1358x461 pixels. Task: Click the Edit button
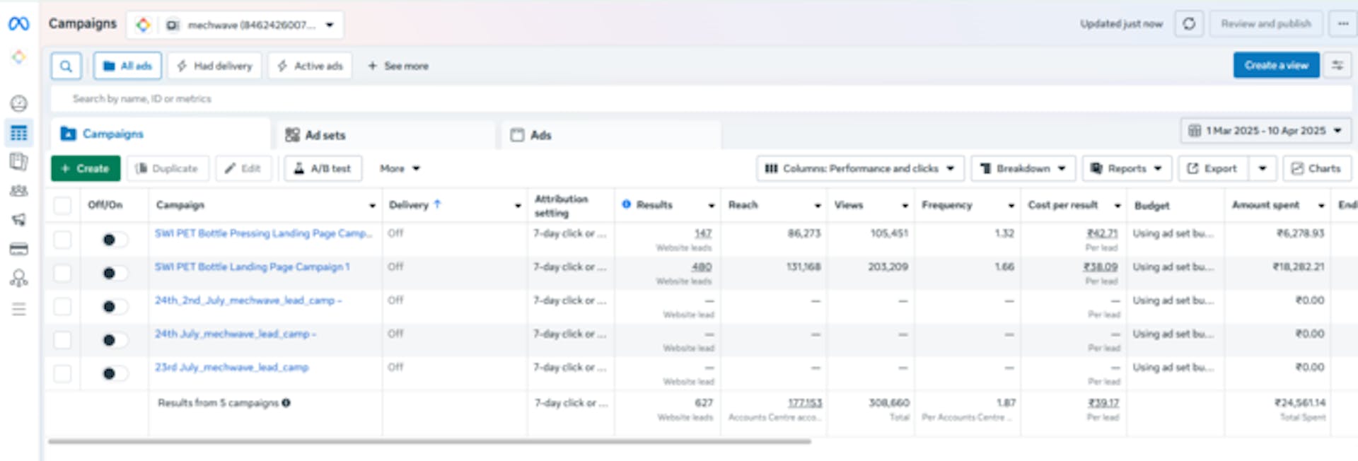pos(243,168)
